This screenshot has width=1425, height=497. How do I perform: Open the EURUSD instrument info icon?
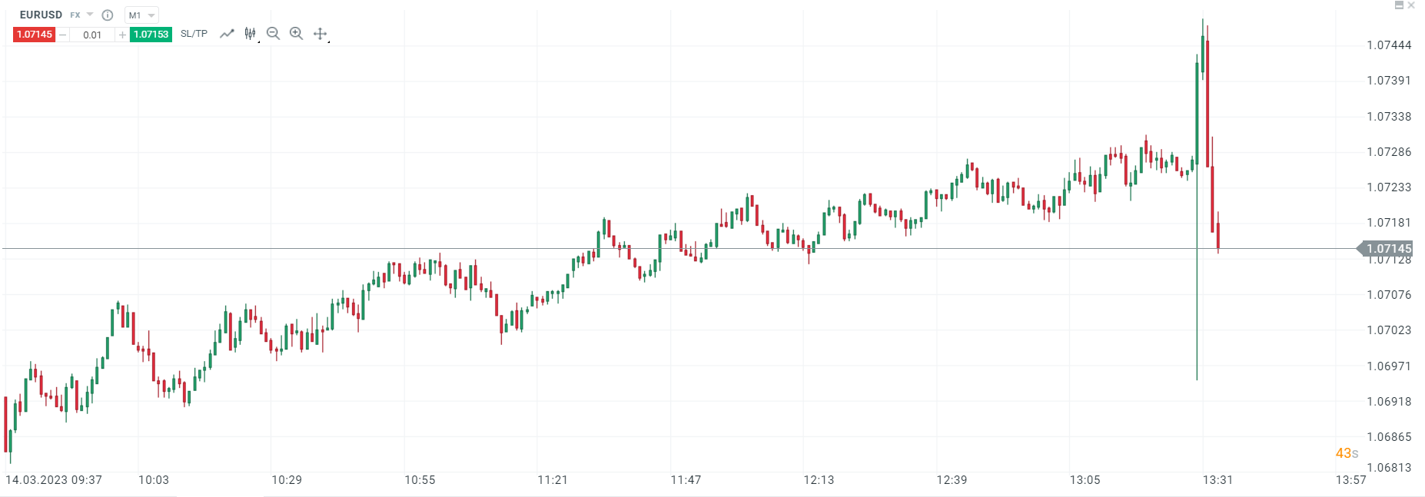[108, 15]
